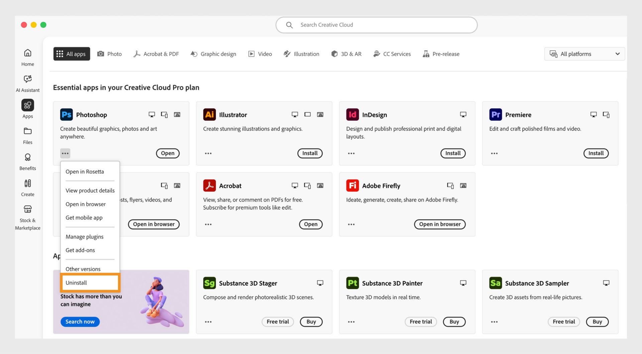The width and height of the screenshot is (642, 354).
Task: Switch to the Illustration tab
Action: click(301, 54)
